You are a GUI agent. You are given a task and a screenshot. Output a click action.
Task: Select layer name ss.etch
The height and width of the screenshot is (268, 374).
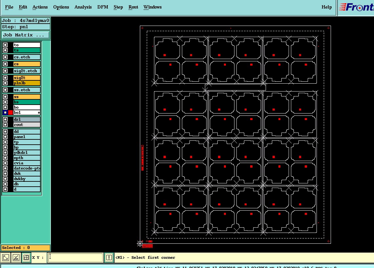[x=27, y=90]
